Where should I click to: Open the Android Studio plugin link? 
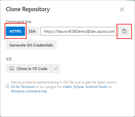coord(97,87)
